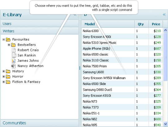Click the Favourites open folder icon
168x127 pixels.
tap(8, 40)
